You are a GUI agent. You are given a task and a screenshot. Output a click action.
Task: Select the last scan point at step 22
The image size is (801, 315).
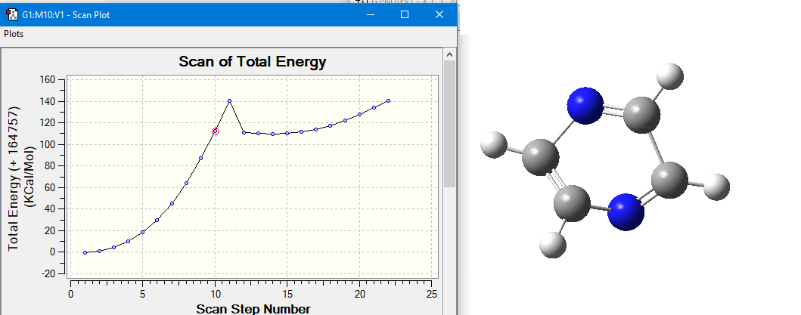click(x=388, y=101)
